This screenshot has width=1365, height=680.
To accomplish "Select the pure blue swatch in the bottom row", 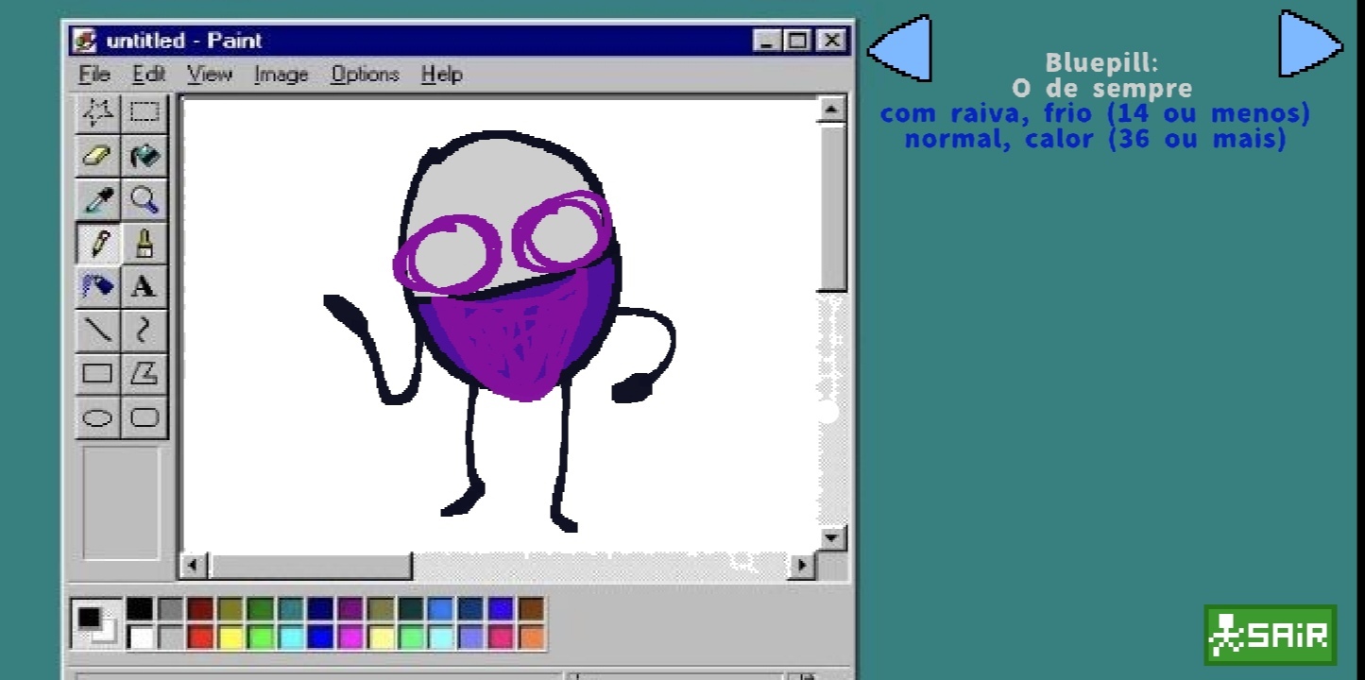I will [320, 637].
